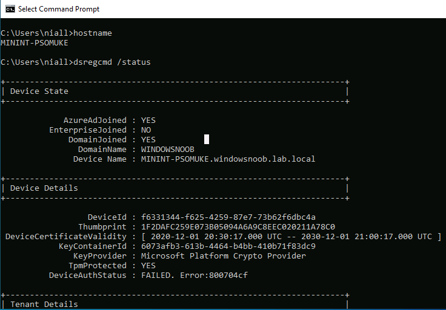
Task: Click the Microsoft Platform Crypto Provider text
Action: (x=223, y=256)
